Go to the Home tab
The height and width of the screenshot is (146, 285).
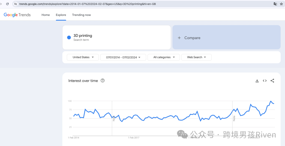pyautogui.click(x=46, y=15)
